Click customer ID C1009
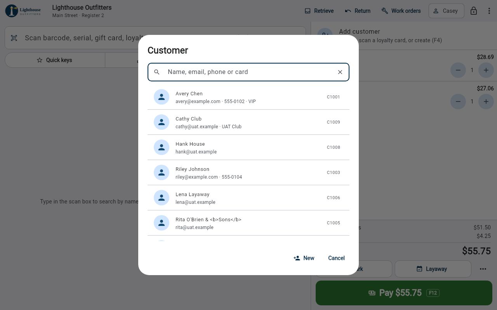The image size is (497, 310). click(x=334, y=122)
